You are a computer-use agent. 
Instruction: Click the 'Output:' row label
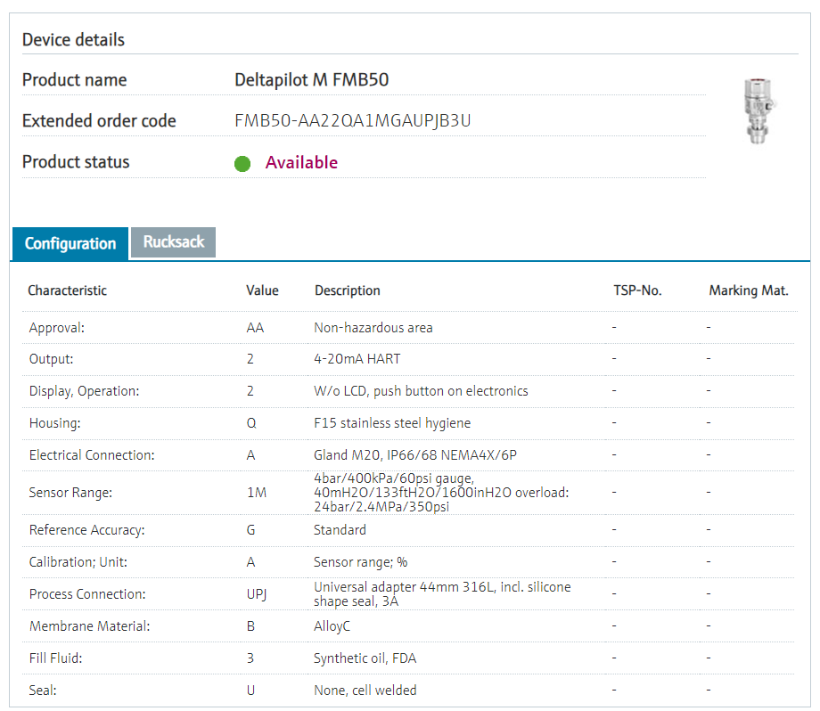tap(52, 359)
